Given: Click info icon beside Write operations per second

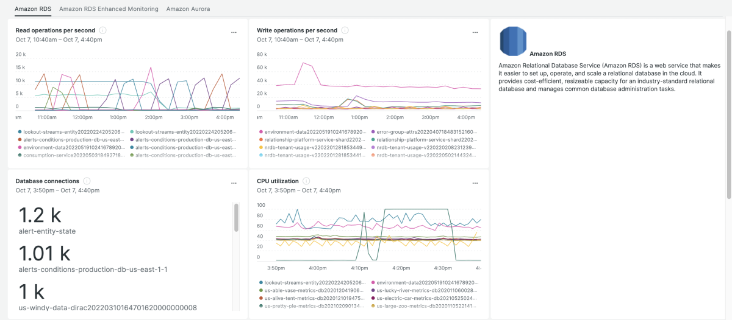Looking at the screenshot, I should [x=345, y=30].
